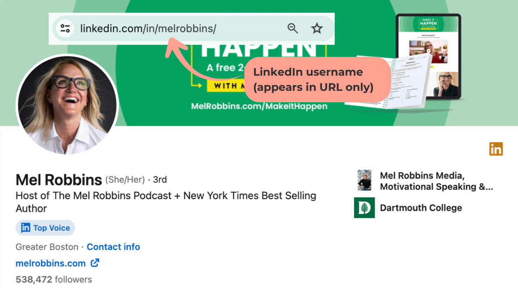This screenshot has width=518, height=288.
Task: Click the gold LinkedIn Premium badge icon
Action: pos(496,149)
